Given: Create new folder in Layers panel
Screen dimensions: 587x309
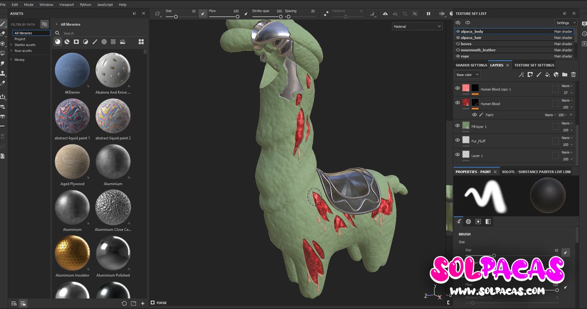Looking at the screenshot, I should (x=564, y=75).
